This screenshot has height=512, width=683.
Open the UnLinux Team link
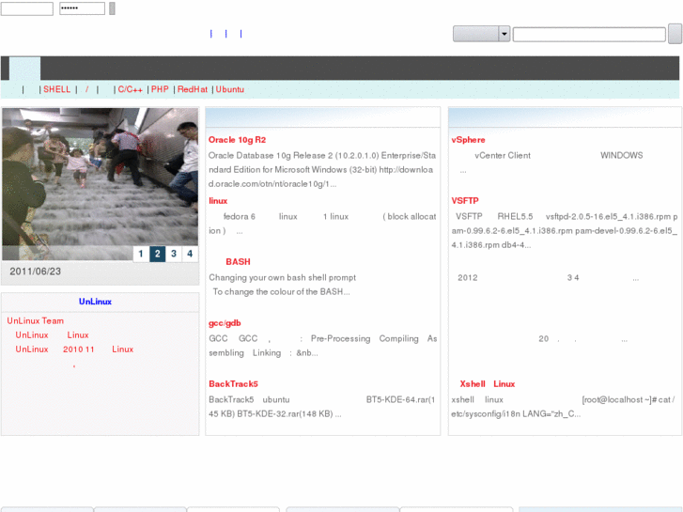pos(36,320)
